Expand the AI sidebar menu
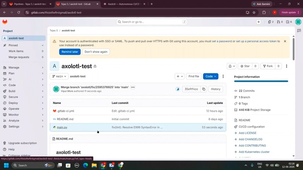 tap(24, 79)
